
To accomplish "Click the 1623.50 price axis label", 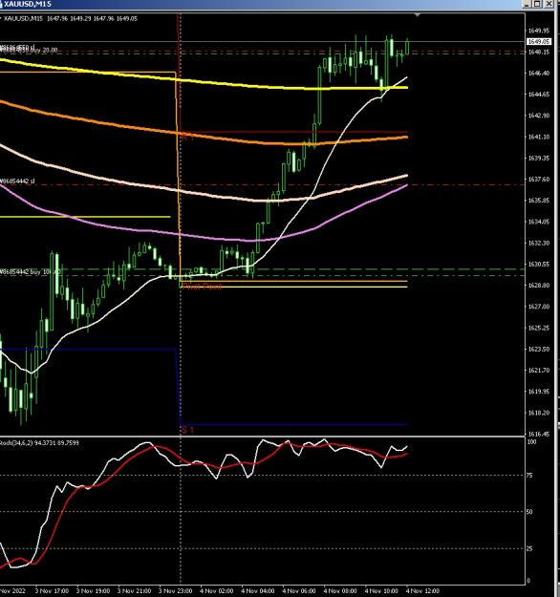I will point(539,349).
